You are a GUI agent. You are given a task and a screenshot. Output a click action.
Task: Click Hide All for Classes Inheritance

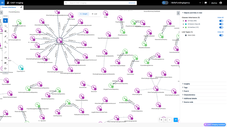pos(220,18)
